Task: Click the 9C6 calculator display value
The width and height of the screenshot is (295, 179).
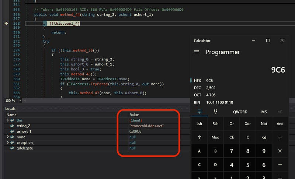Action: tap(278, 70)
